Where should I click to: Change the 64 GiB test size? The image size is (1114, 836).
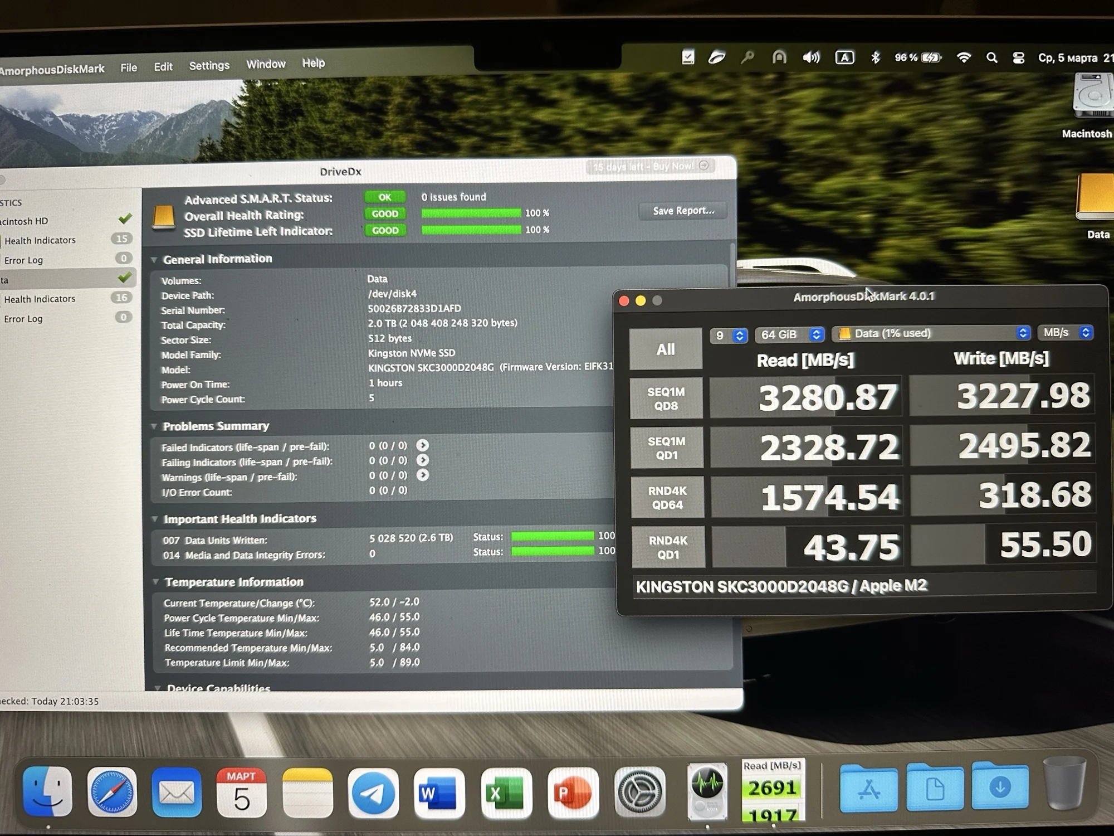coord(790,334)
